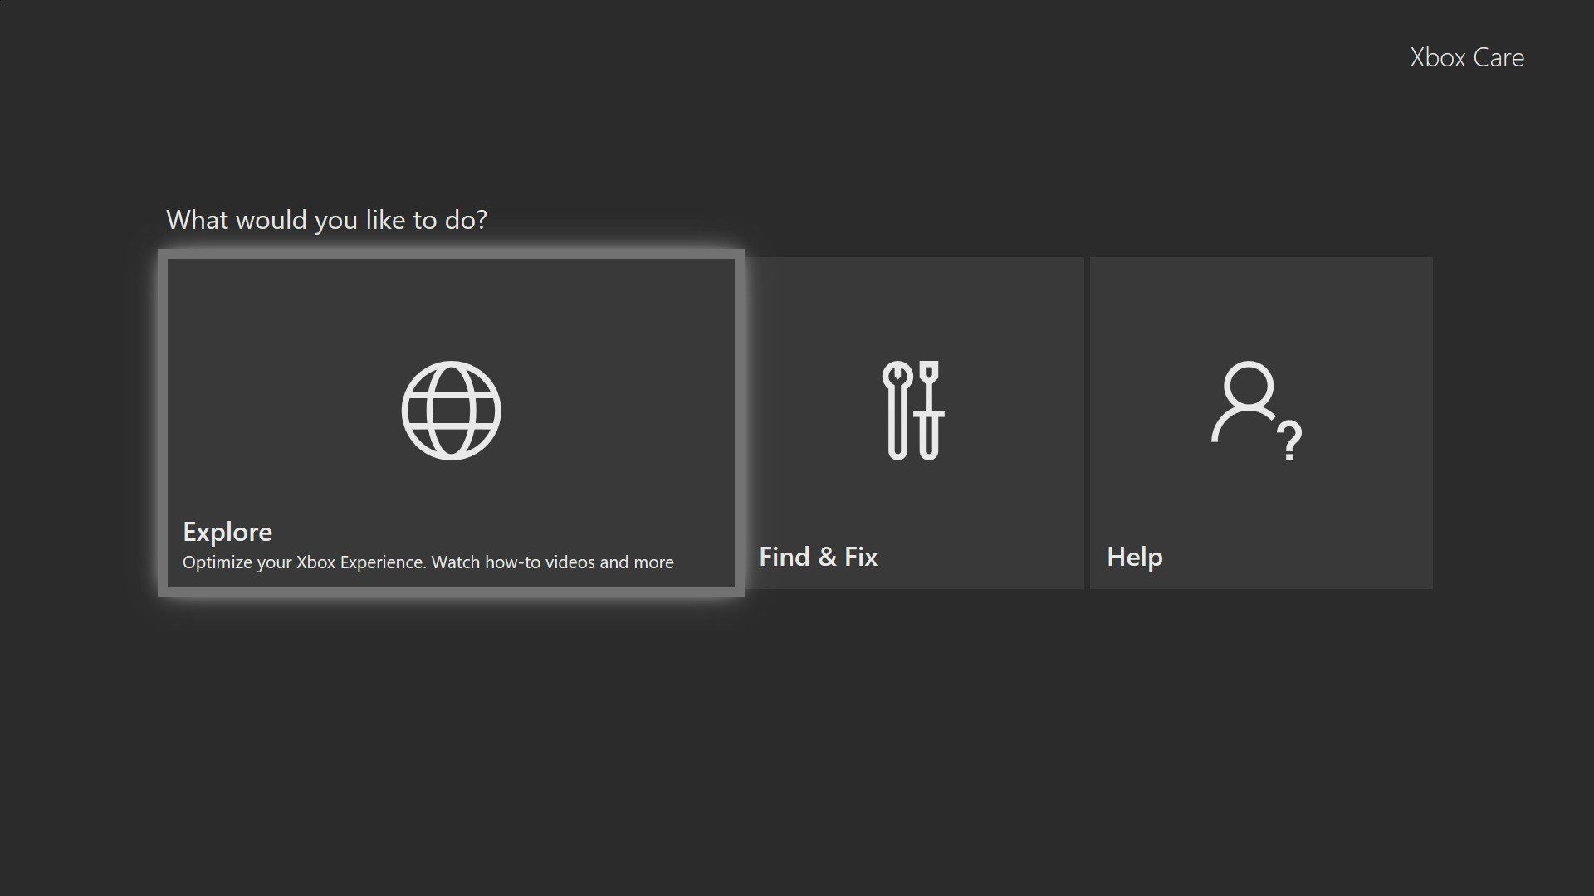Select the globe graphic in the highlighted tile
This screenshot has height=896, width=1594.
452,408
